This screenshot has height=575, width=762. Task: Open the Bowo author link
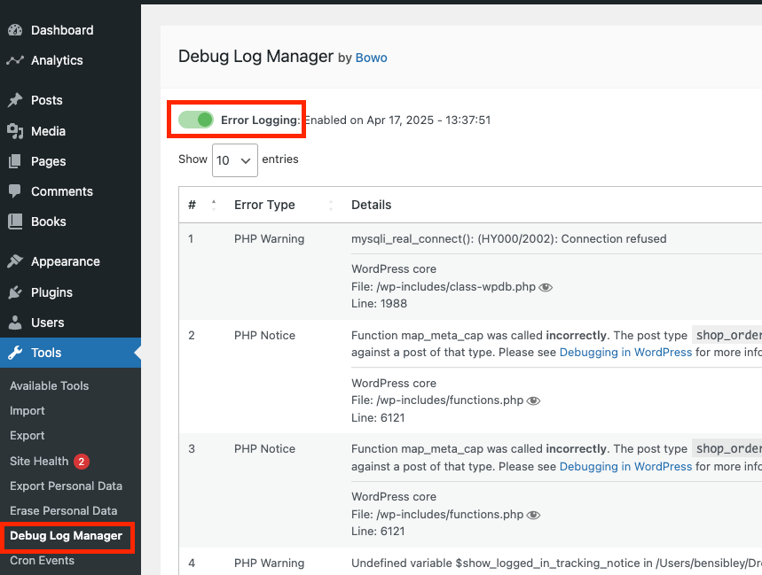pos(371,58)
